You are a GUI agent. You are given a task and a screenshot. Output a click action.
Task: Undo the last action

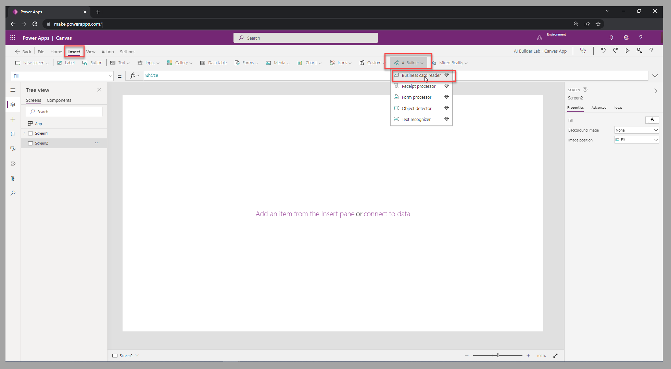pyautogui.click(x=603, y=51)
